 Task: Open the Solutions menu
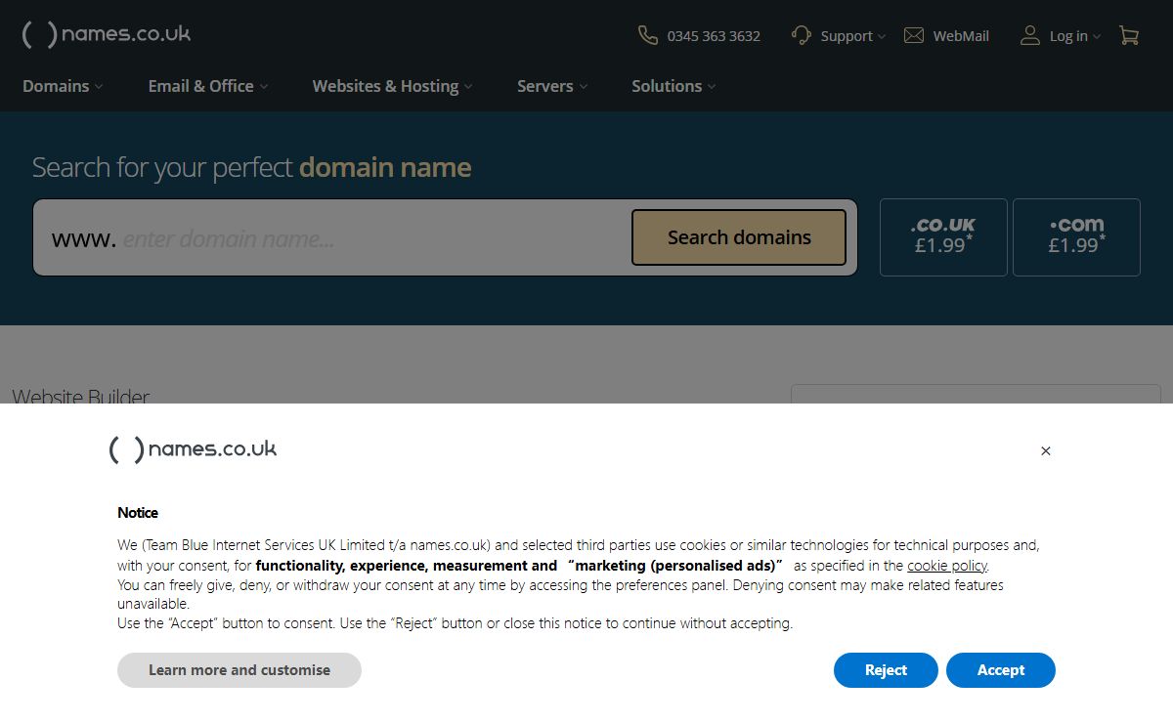[x=673, y=86]
